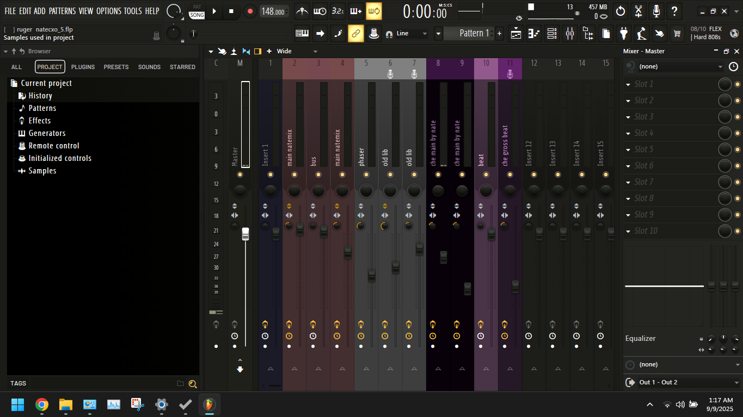This screenshot has height=417, width=743.
Task: Click the tempo tap icon
Action: (339, 11)
